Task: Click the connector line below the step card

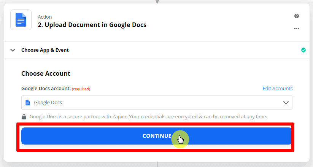Action: pos(157,164)
